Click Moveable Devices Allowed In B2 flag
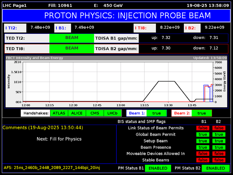 click(x=219, y=154)
